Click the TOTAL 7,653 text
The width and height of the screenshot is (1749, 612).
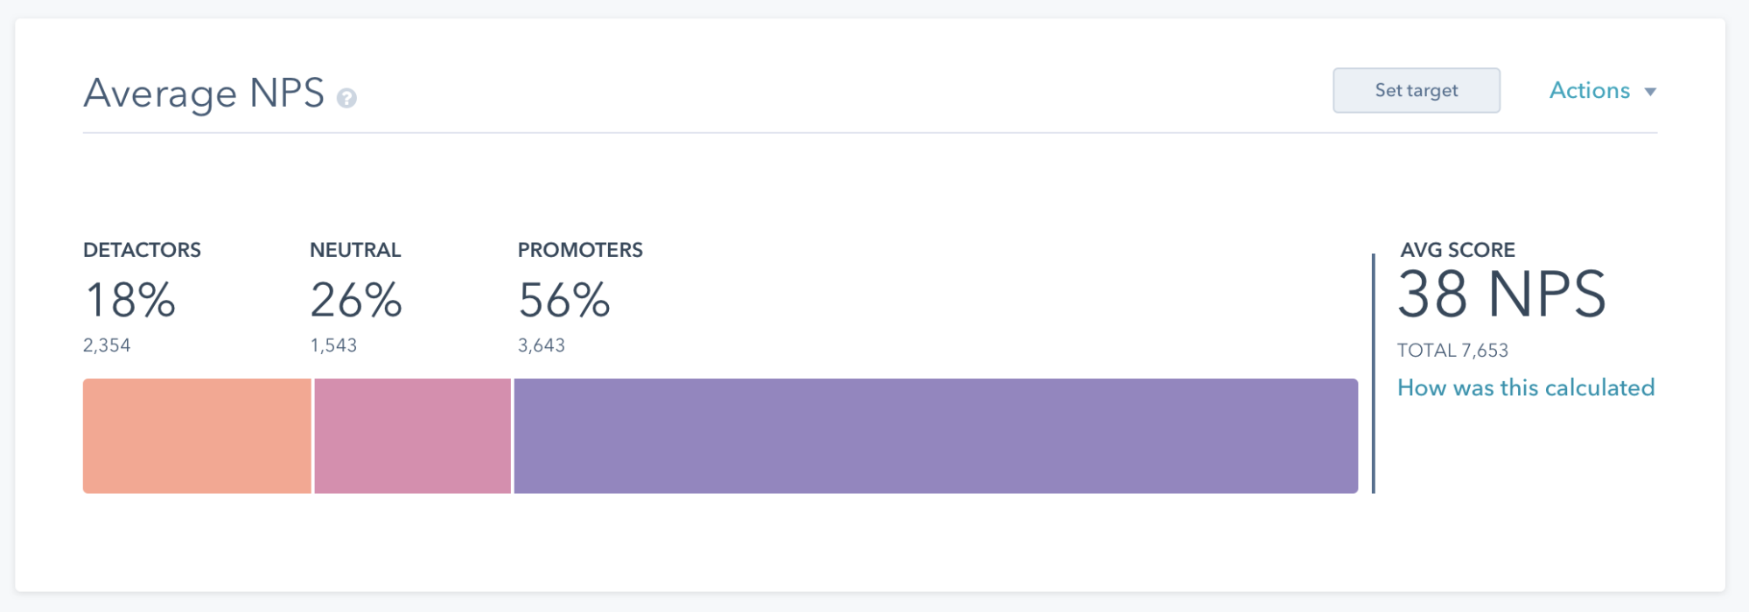point(1452,351)
